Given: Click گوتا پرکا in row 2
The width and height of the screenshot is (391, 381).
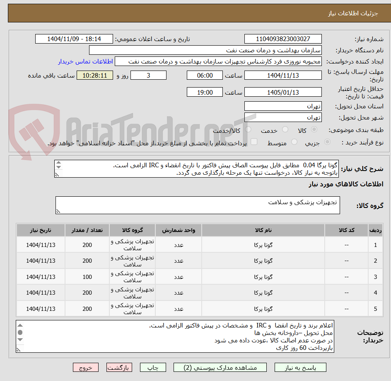Looking at the screenshot, I should pos(263,261).
